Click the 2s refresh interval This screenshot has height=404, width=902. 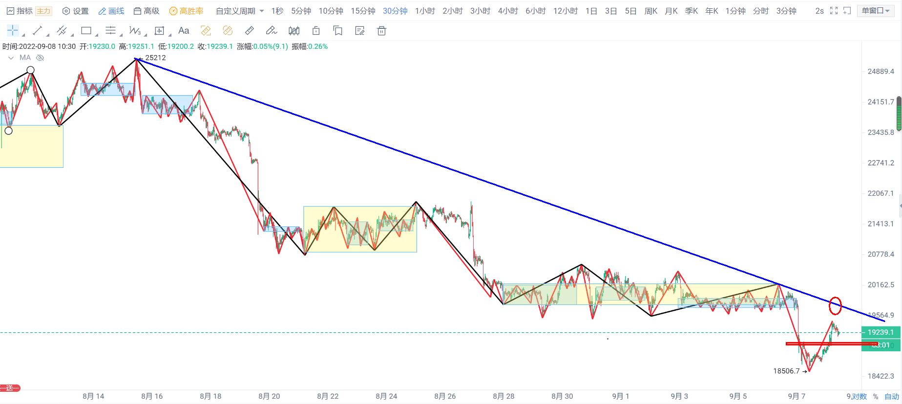tap(819, 11)
